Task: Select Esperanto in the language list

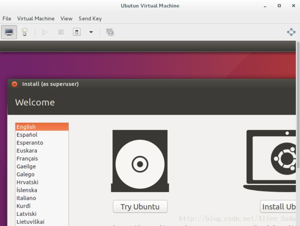Action: click(x=42, y=143)
